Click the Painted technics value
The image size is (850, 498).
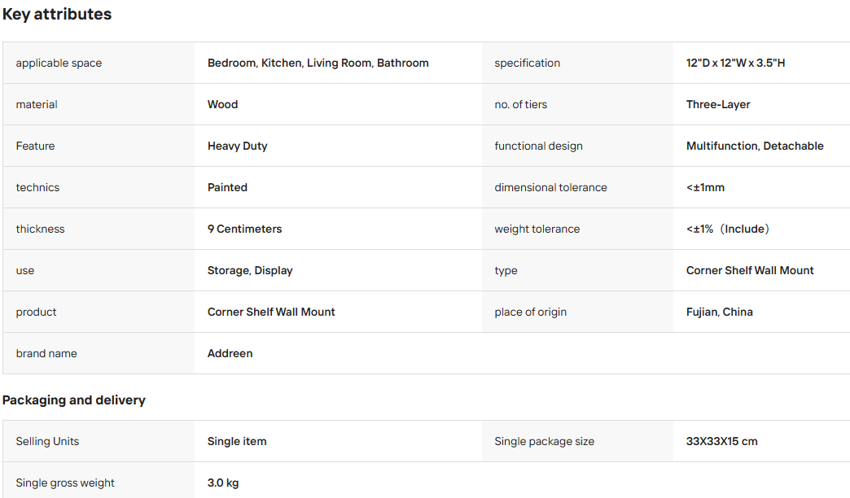click(228, 187)
